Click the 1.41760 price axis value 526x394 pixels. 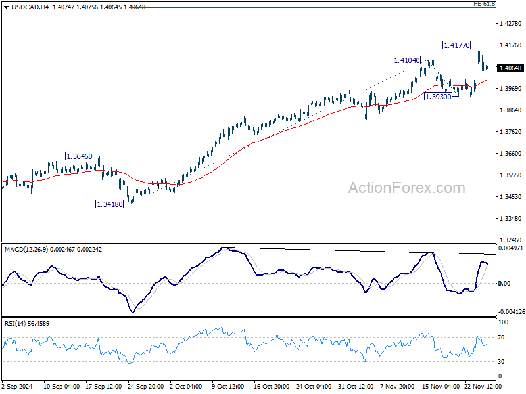tap(511, 45)
